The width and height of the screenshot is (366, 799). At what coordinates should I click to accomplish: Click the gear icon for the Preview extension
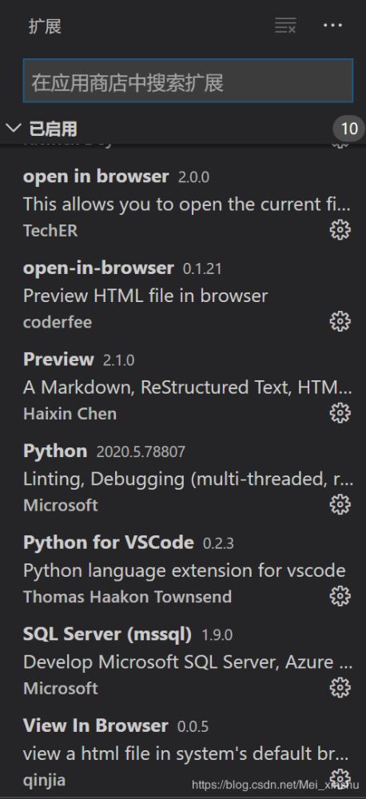(x=340, y=413)
